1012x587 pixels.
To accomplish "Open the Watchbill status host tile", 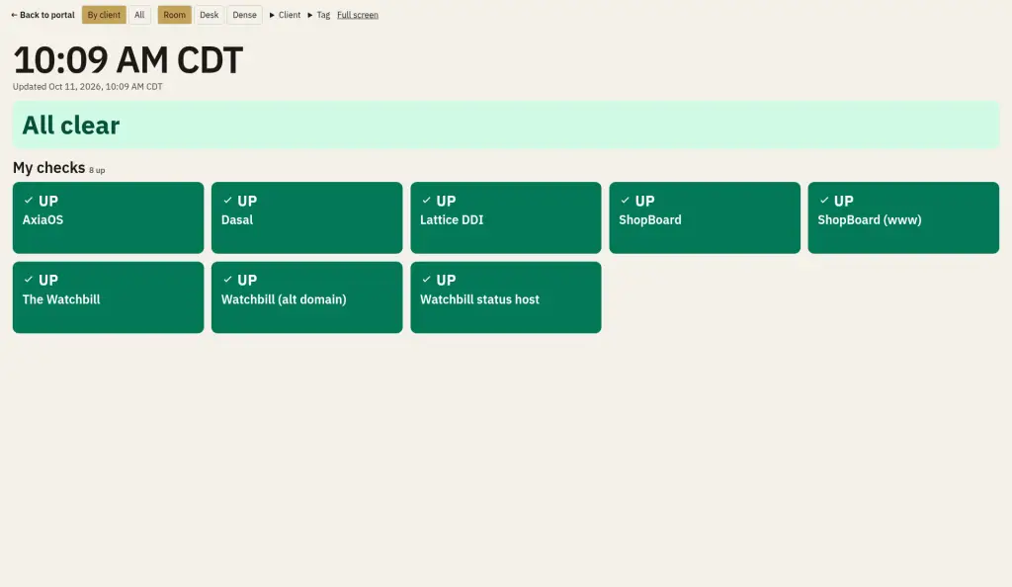I will pyautogui.click(x=505, y=296).
